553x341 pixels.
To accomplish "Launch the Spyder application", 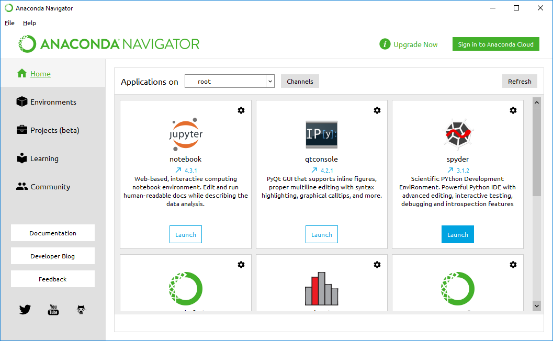I will click(x=457, y=235).
